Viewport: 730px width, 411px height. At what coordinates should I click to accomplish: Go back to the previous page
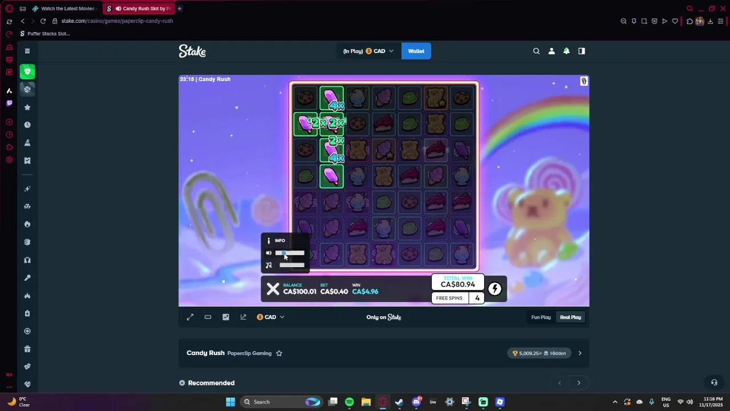coord(23,21)
